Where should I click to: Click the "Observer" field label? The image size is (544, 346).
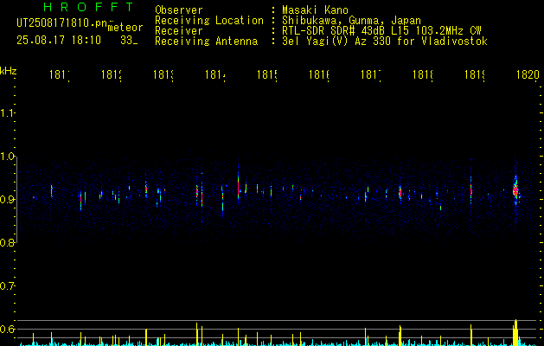[179, 10]
